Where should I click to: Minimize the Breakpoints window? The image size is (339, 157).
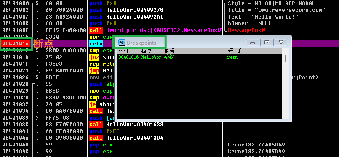pos(252,43)
